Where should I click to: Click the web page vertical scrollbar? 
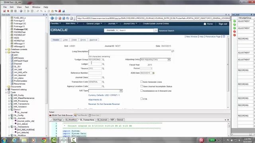tap(228, 64)
